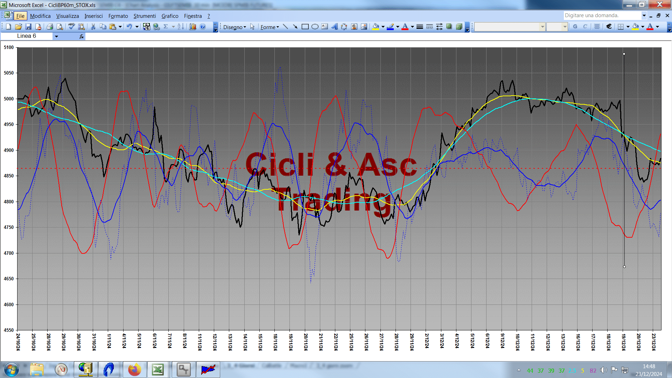Click Drawing toolbar Fill Color bucket
This screenshot has height=378, width=672.
(x=376, y=27)
